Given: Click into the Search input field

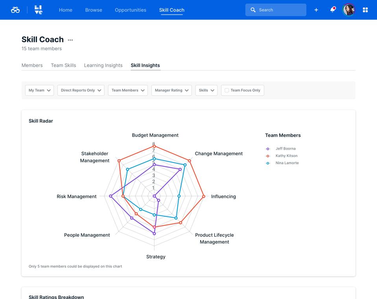Looking at the screenshot, I should point(280,10).
